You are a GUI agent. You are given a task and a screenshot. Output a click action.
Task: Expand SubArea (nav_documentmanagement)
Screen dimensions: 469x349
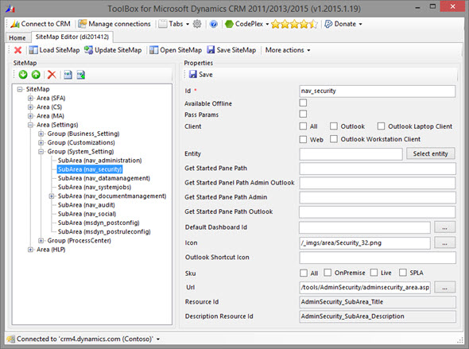click(x=52, y=196)
